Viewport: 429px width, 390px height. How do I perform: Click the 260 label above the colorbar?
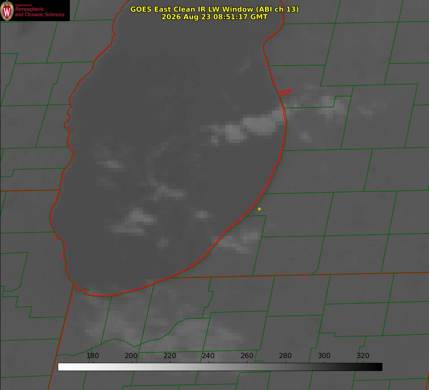coord(247,355)
